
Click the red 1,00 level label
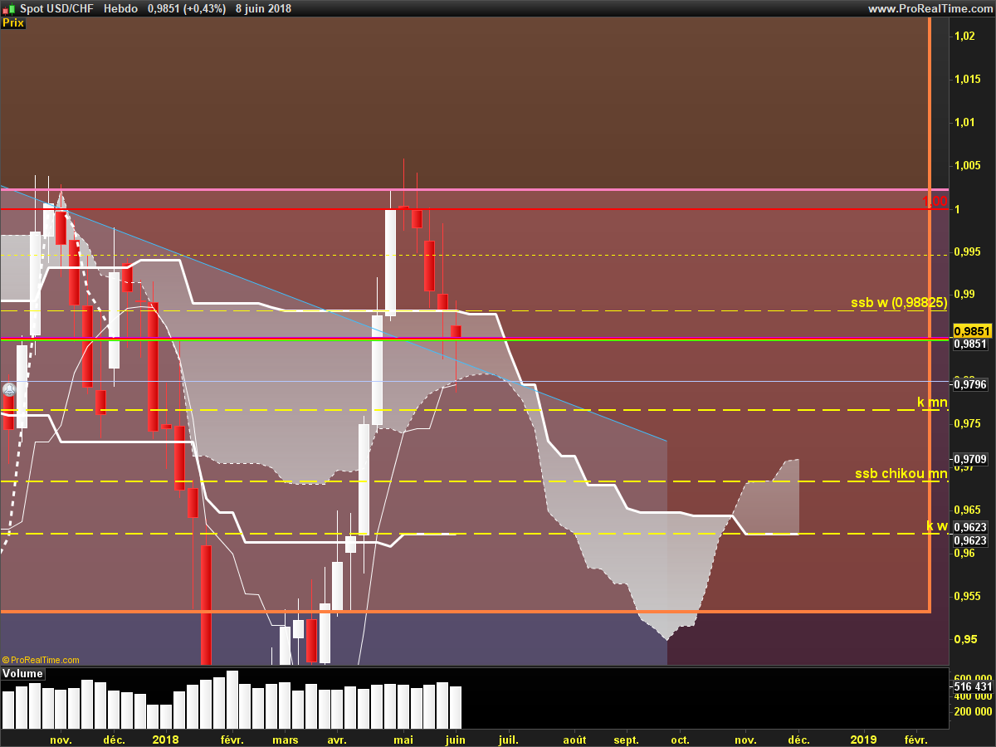935,202
